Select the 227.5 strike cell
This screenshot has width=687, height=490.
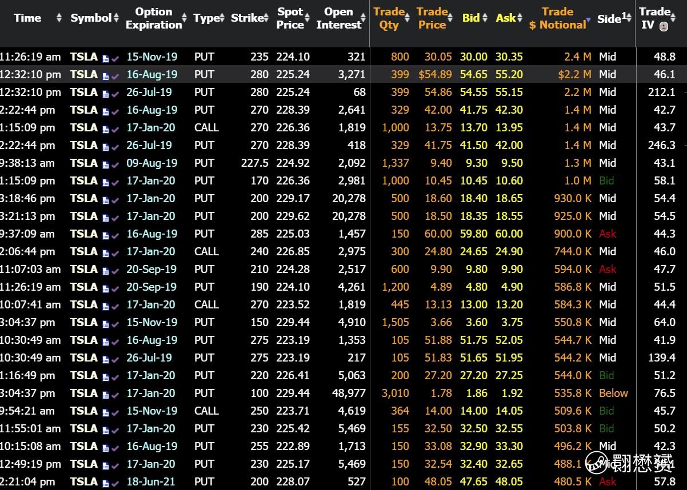(x=254, y=163)
